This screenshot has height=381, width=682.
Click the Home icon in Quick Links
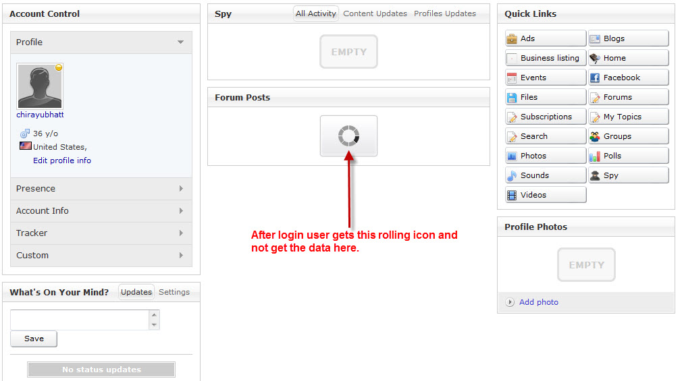[595, 58]
